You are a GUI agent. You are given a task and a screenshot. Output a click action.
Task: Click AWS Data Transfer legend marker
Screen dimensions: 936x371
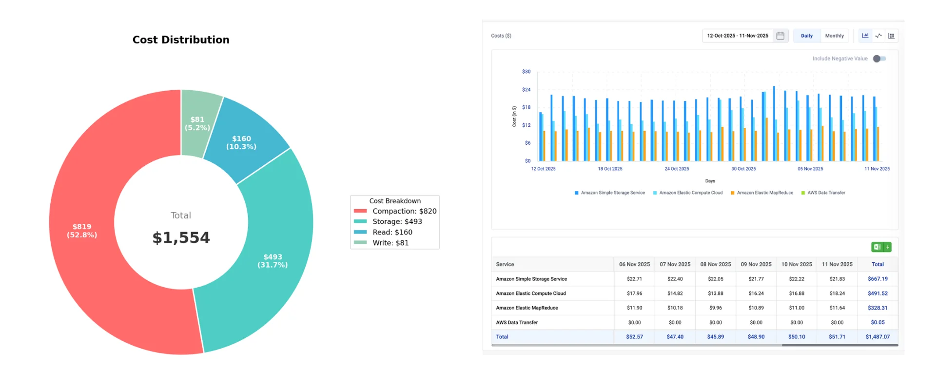tap(803, 193)
